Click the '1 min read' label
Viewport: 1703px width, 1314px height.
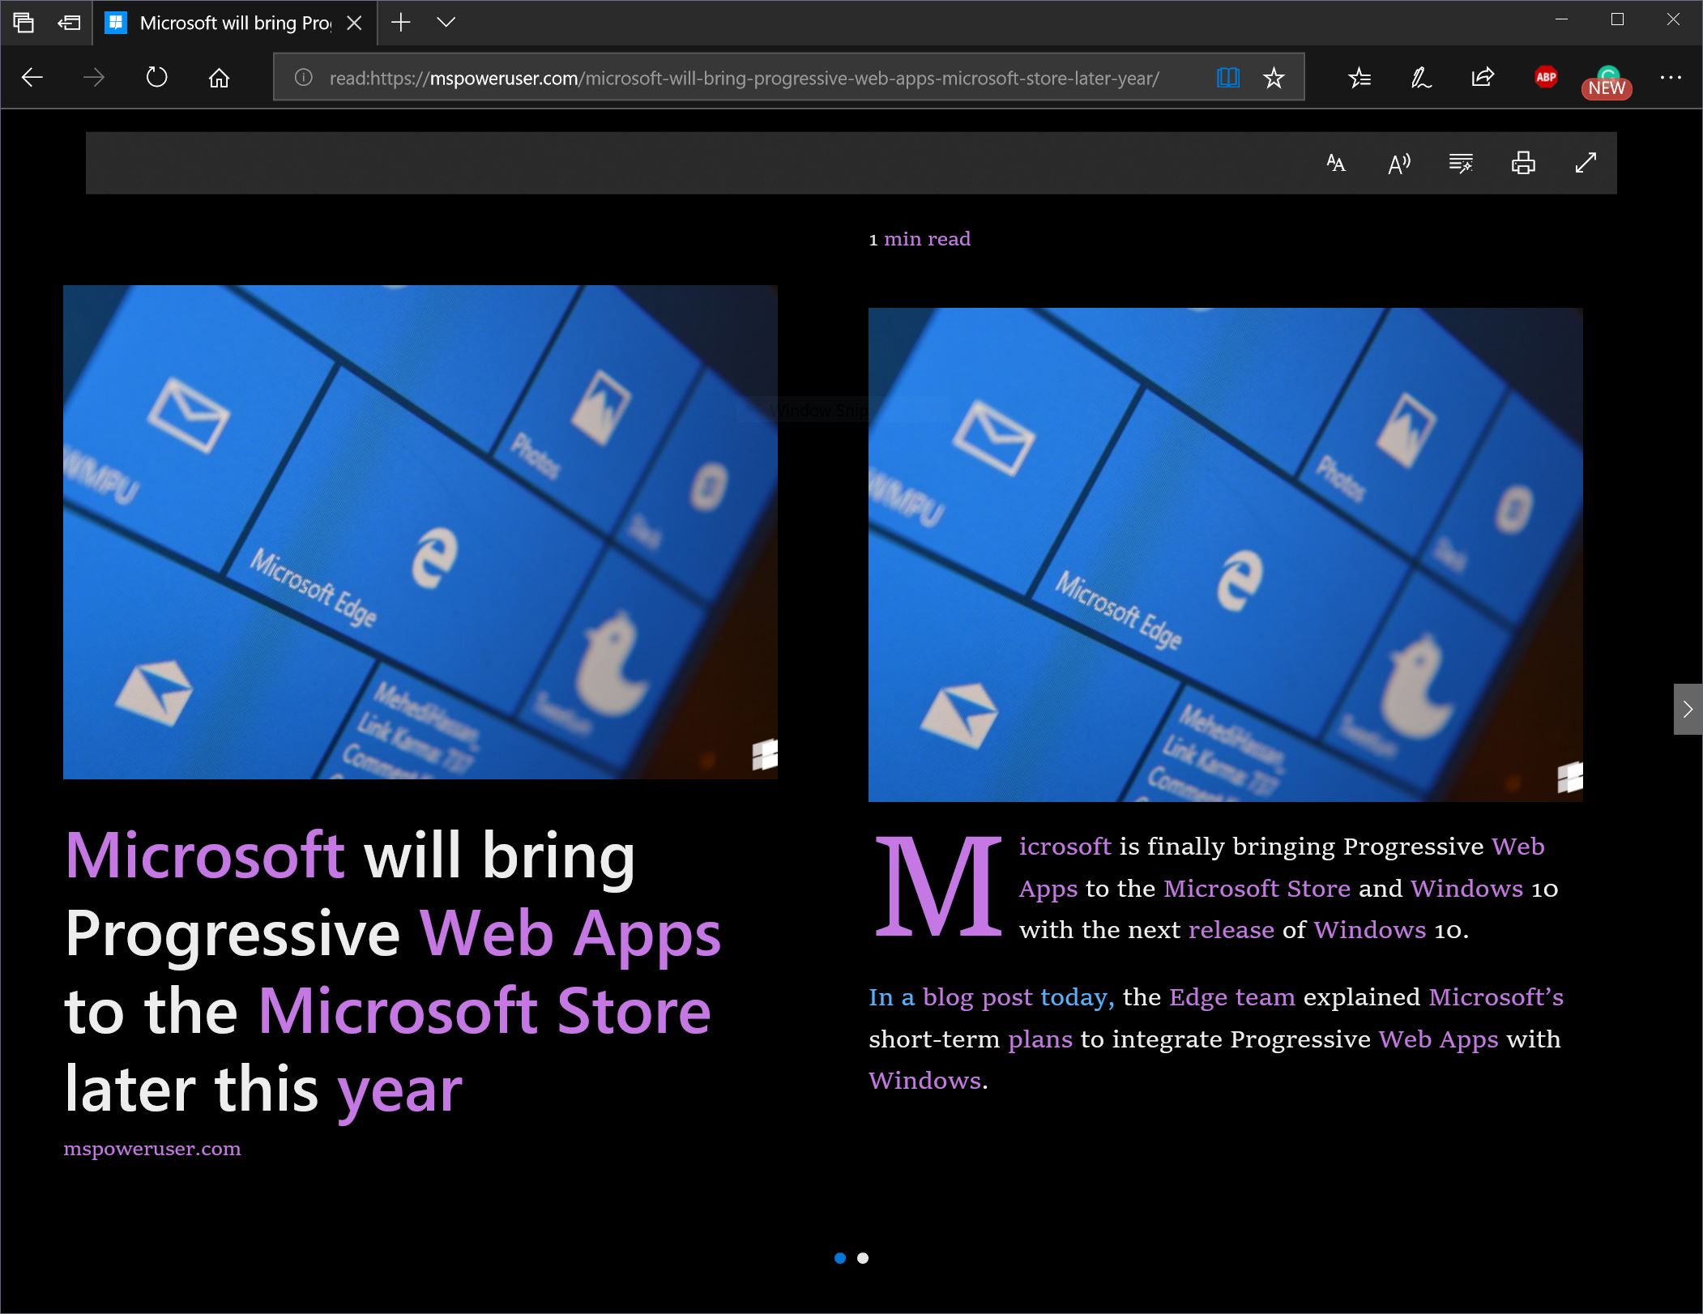920,239
